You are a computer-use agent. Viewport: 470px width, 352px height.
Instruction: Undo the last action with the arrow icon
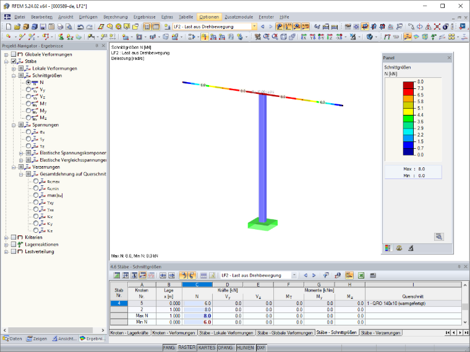pos(80,27)
